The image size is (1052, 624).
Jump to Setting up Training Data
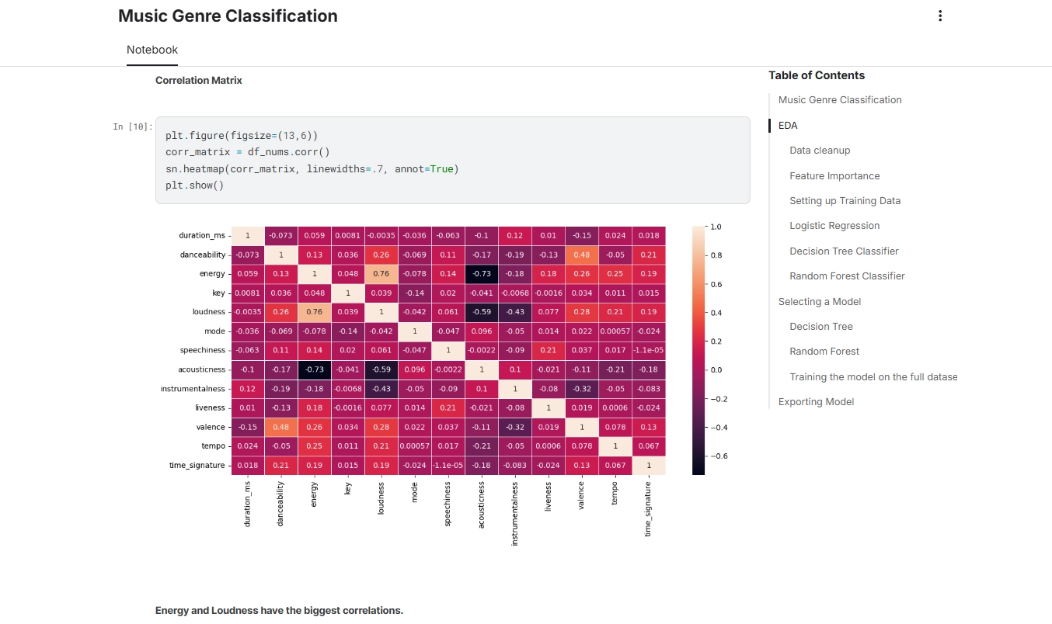845,200
